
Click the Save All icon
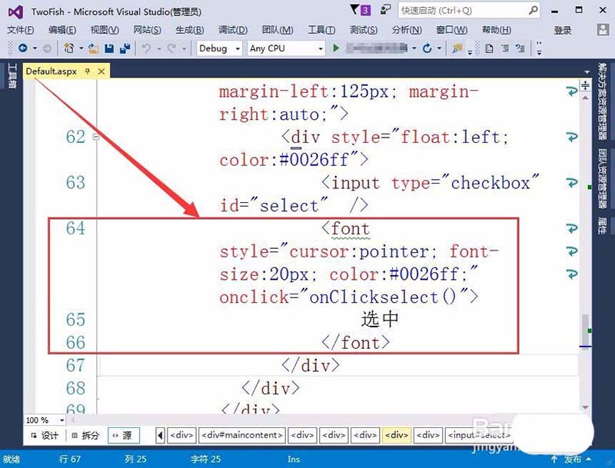(x=123, y=48)
